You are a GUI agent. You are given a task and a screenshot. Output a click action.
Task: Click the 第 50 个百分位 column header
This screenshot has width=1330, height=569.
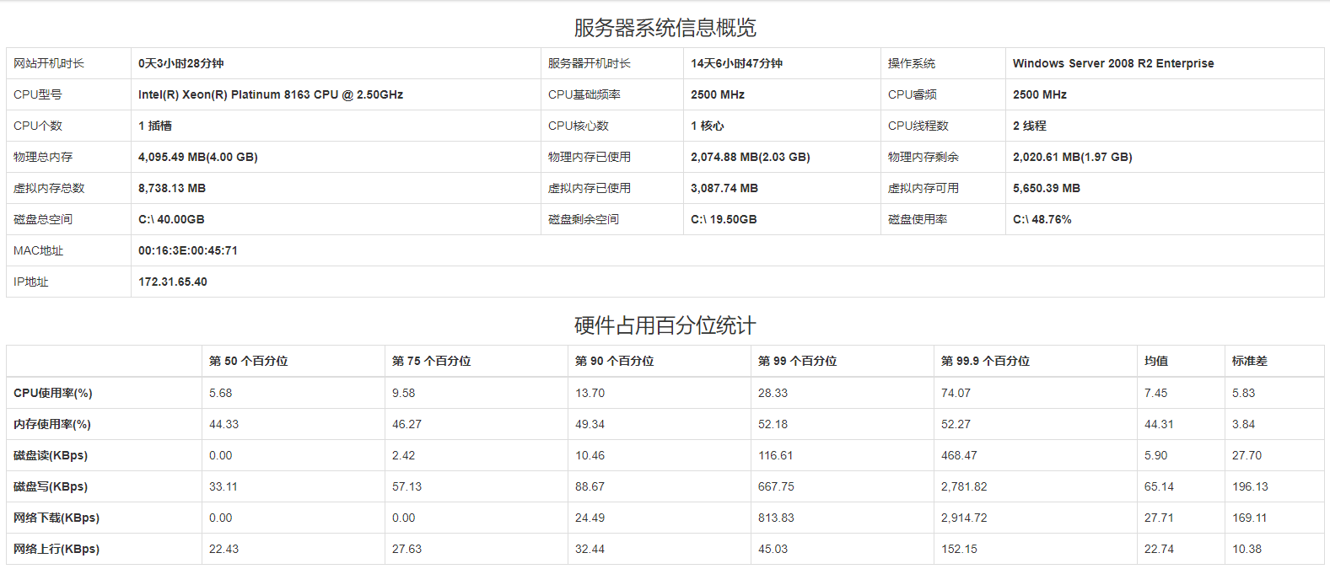click(249, 361)
